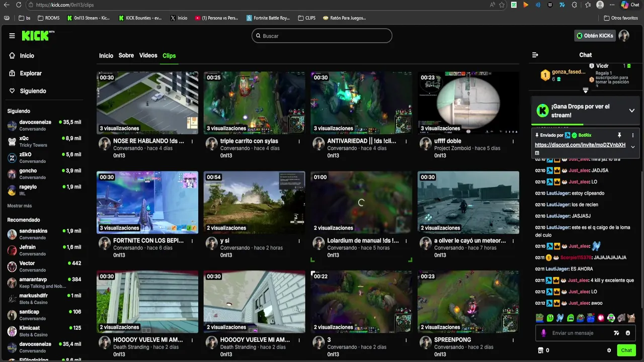Click in the Buscar search field
Image resolution: width=644 pixels, height=362 pixels.
click(x=322, y=36)
